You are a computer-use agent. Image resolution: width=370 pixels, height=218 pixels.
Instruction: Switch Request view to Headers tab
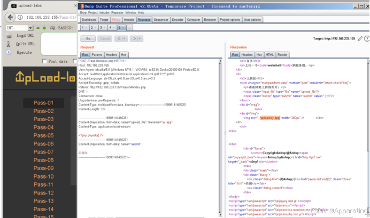(x=111, y=55)
